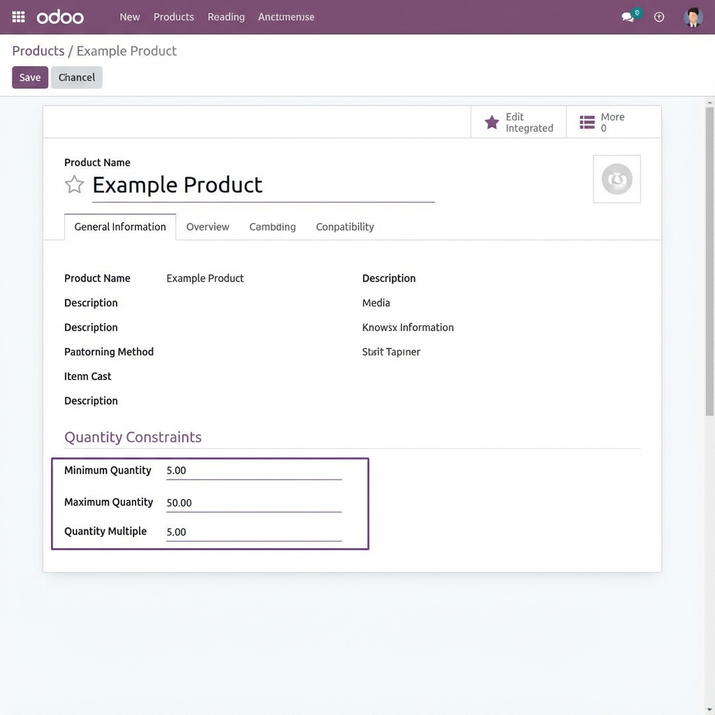Click the product image placeholder thumbnail
Image resolution: width=715 pixels, height=715 pixels.
pyautogui.click(x=617, y=179)
